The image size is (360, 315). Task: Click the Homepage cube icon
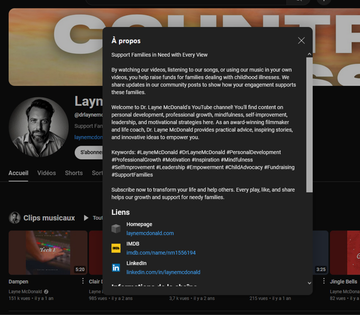click(x=116, y=229)
